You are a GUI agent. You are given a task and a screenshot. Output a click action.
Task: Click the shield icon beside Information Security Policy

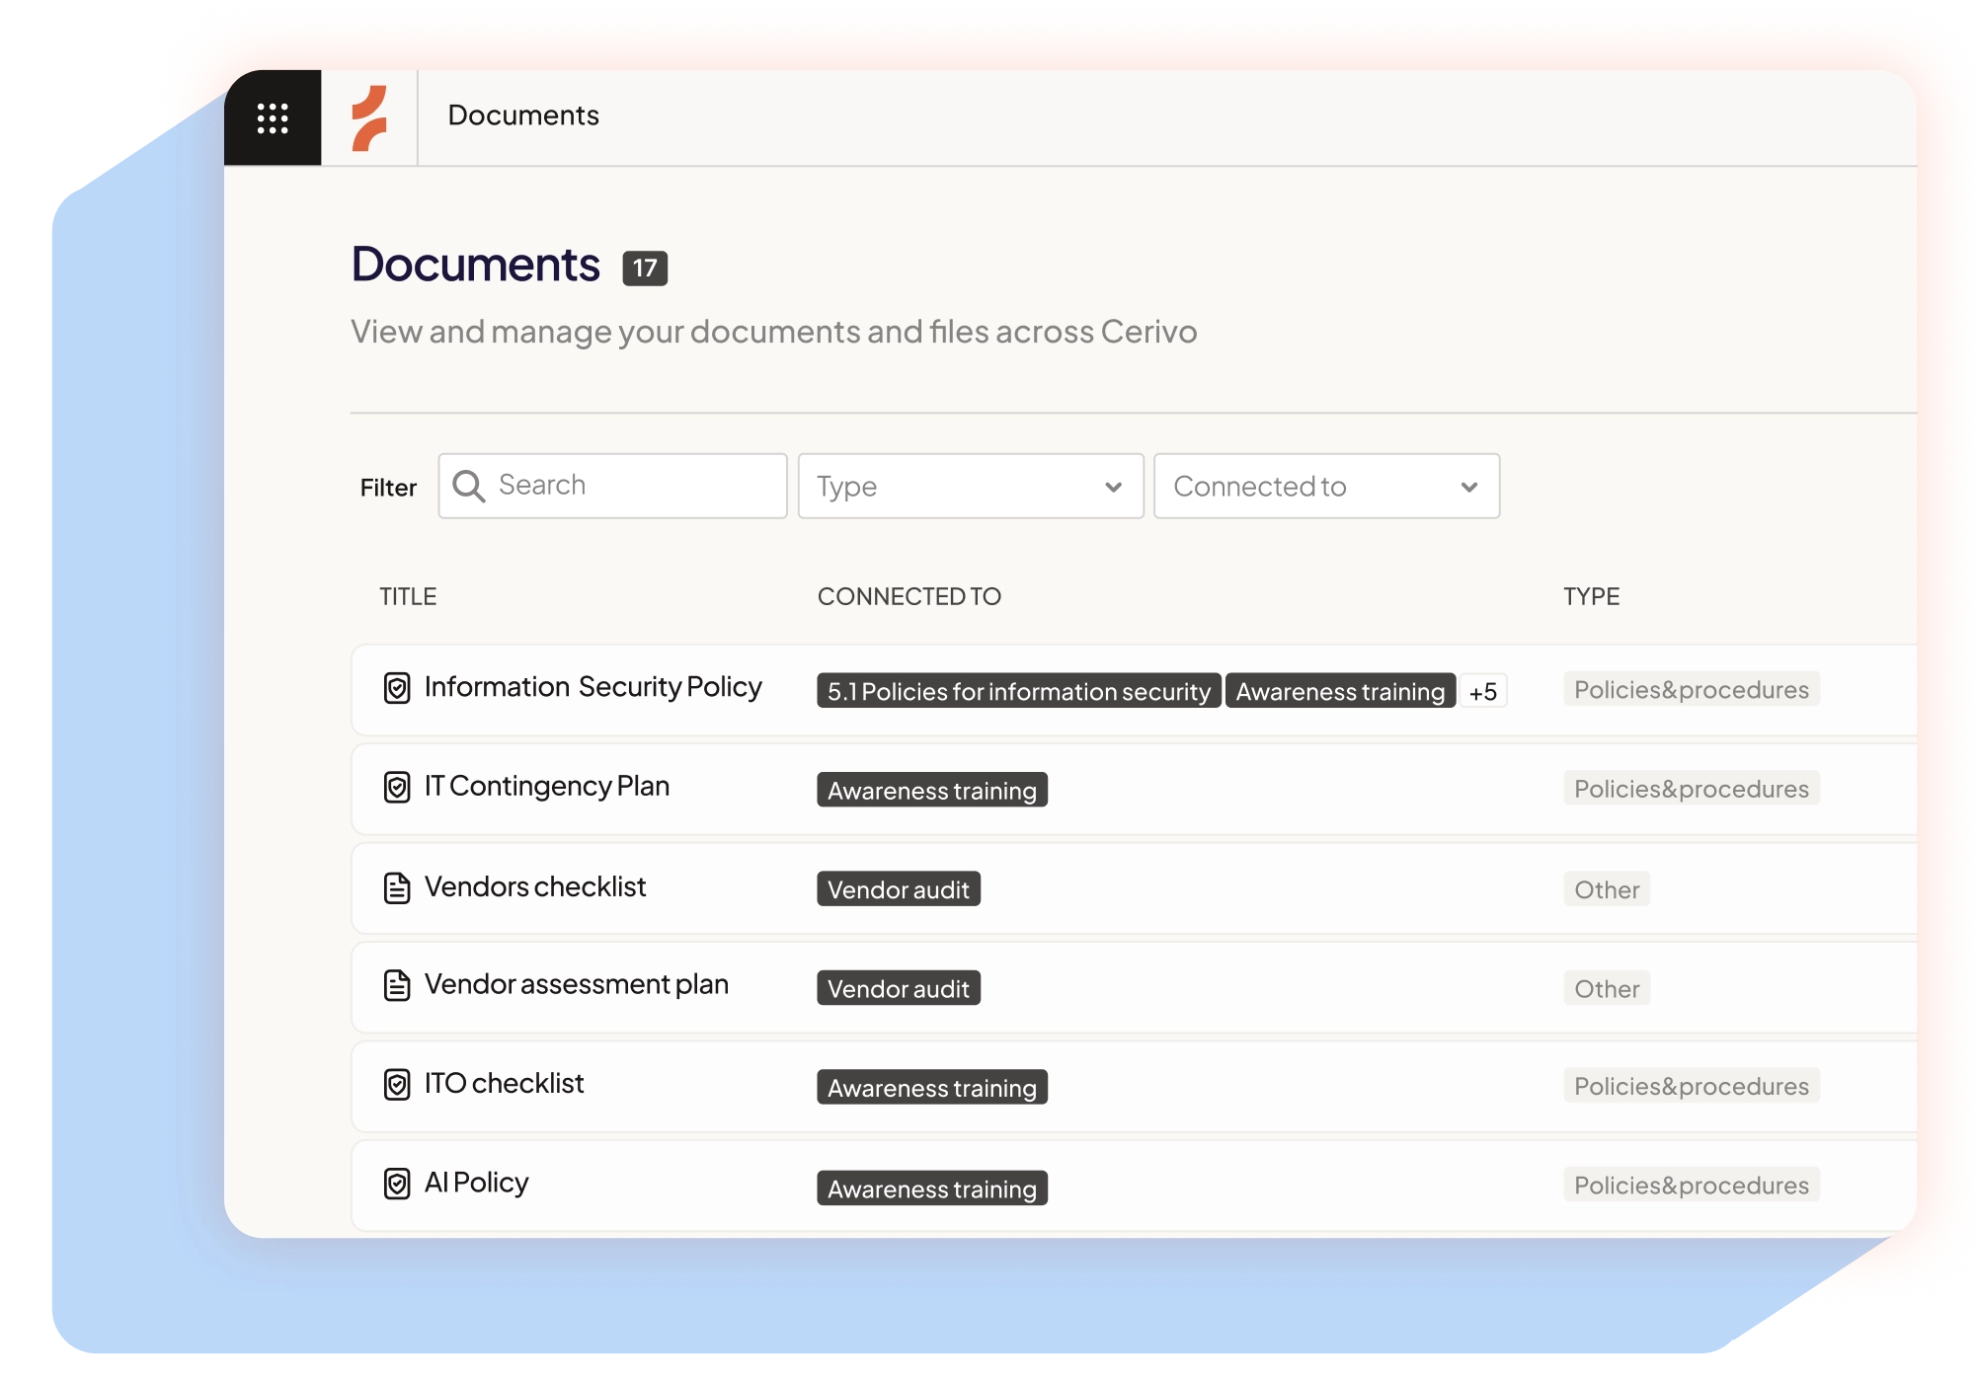tap(396, 688)
